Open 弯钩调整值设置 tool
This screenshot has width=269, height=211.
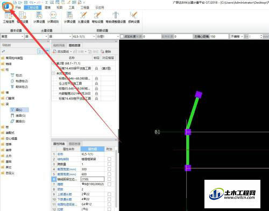click(116, 17)
